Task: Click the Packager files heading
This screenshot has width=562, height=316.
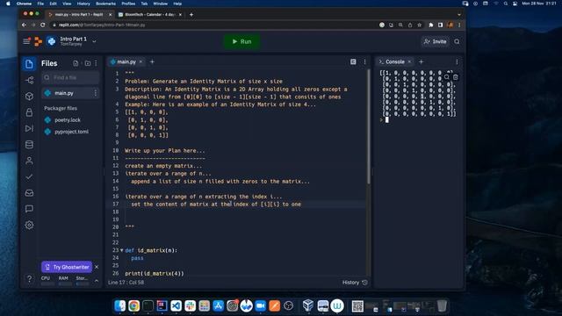Action: [x=61, y=108]
